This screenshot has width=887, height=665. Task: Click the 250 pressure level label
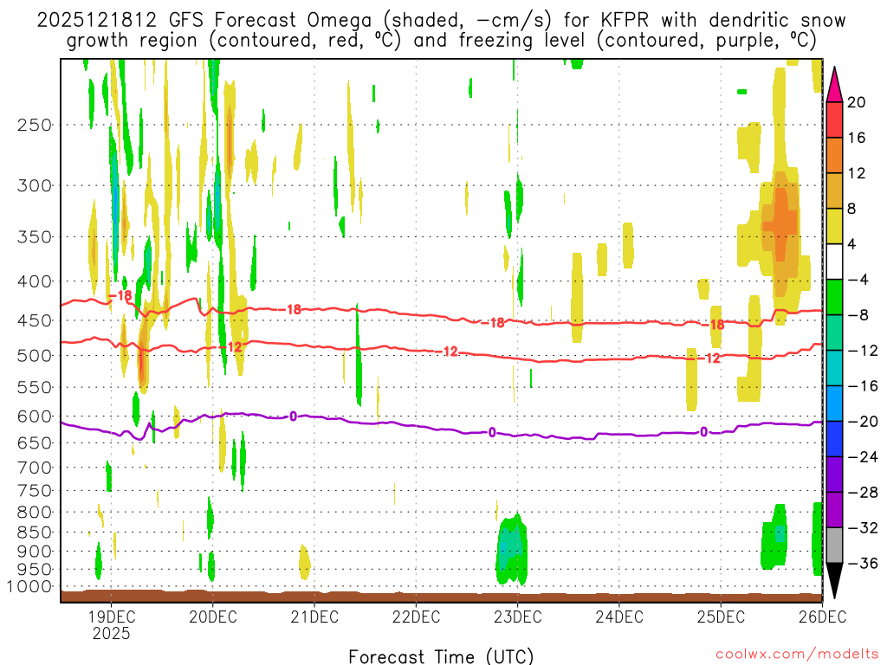click(35, 125)
